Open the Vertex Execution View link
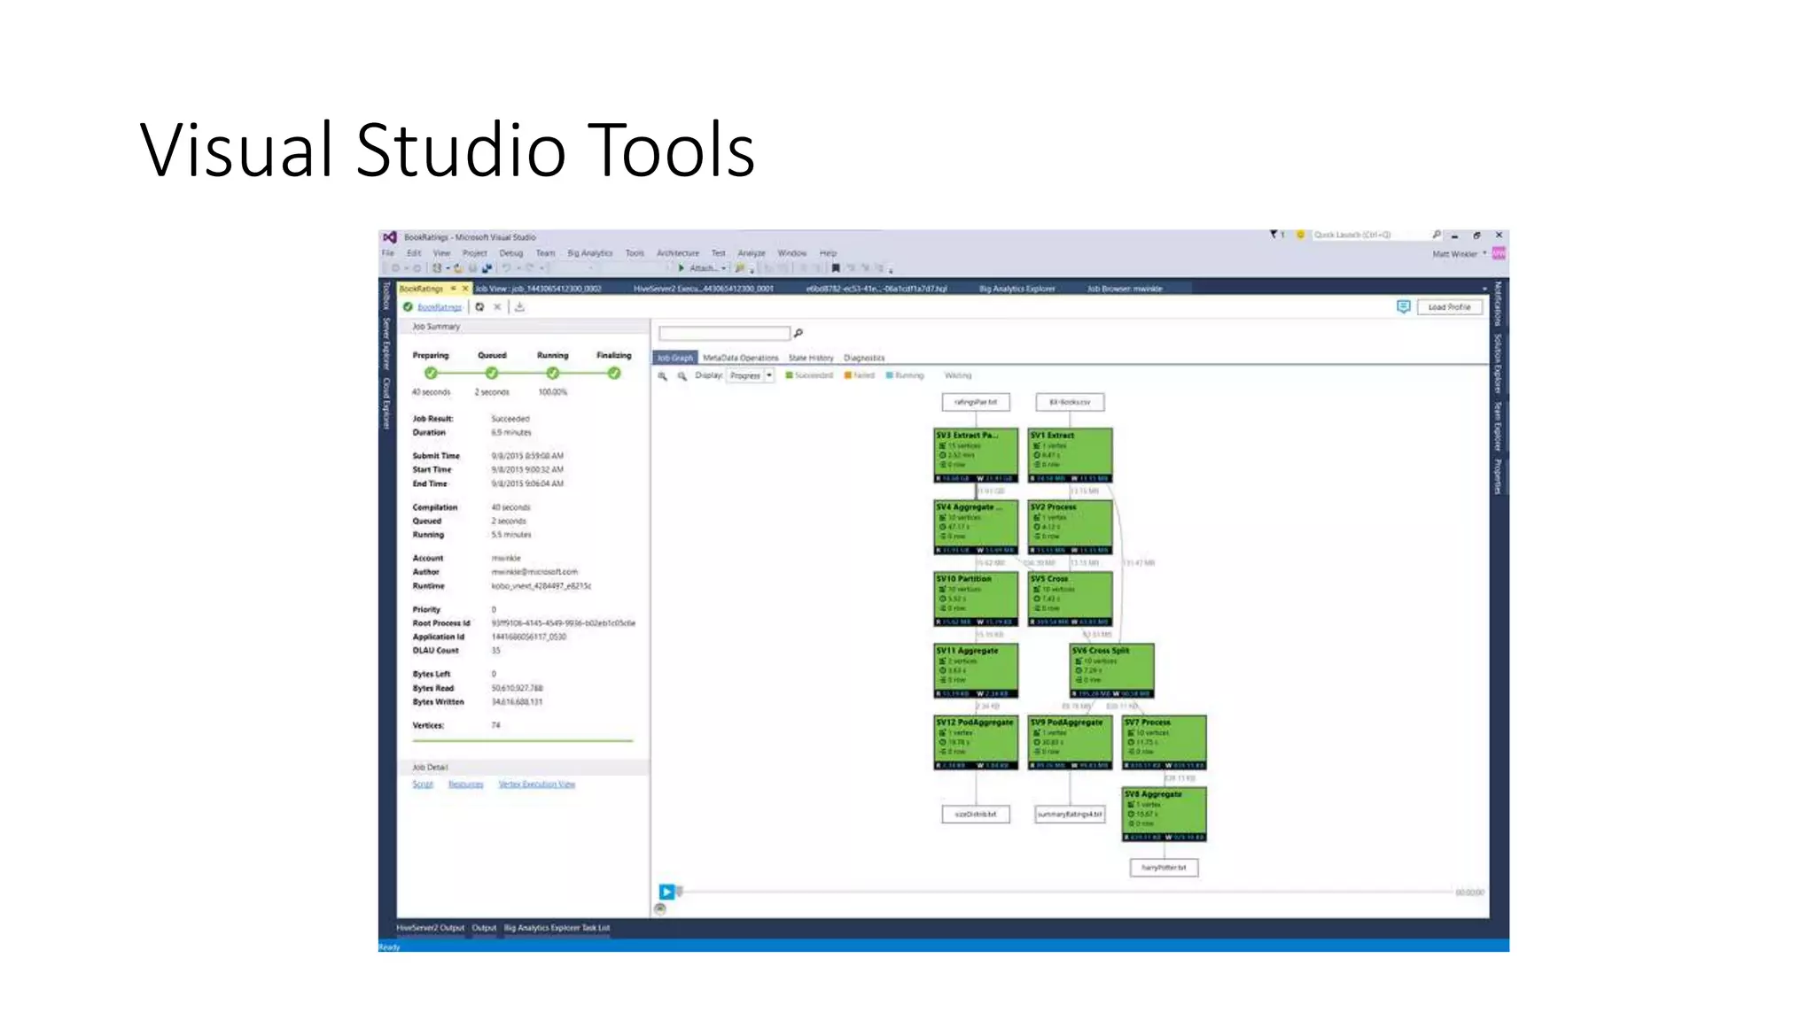 pyautogui.click(x=537, y=784)
